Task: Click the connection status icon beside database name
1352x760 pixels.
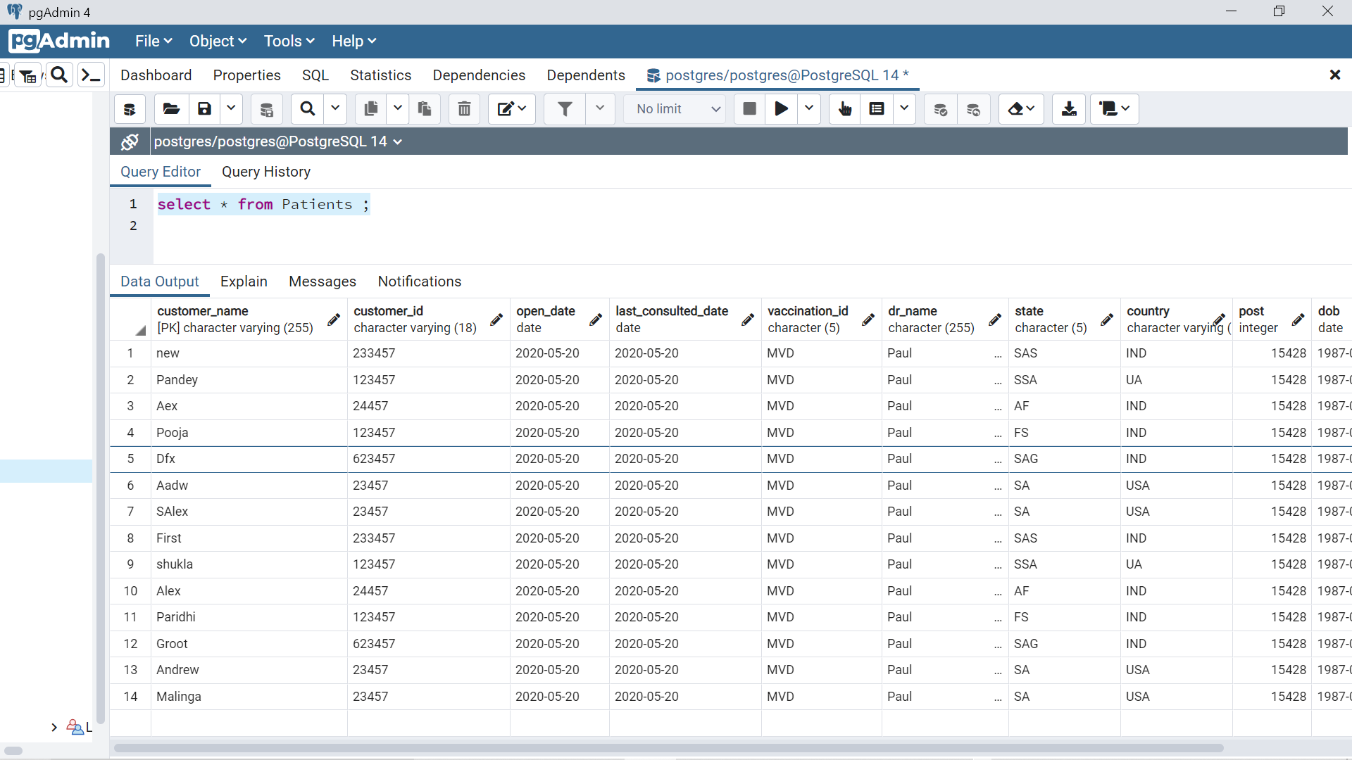Action: click(130, 141)
